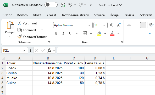The image size is (155, 95).
Task: Open the Rozloženie strany tab
Action: (75, 15)
